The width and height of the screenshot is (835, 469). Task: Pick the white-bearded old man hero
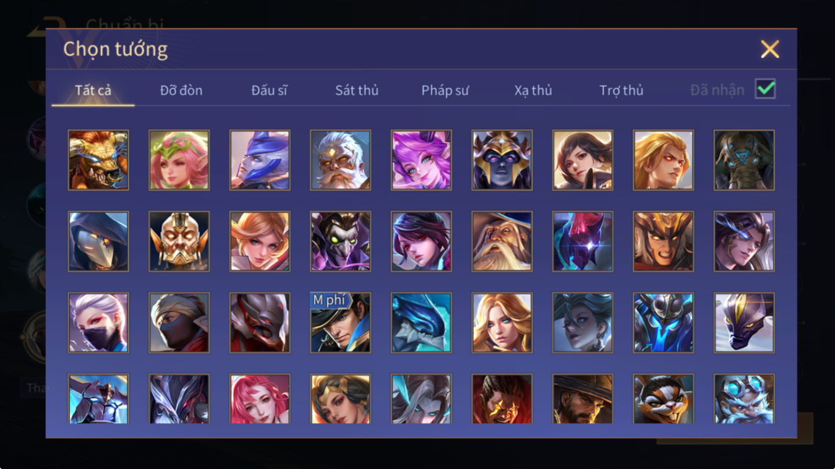341,160
